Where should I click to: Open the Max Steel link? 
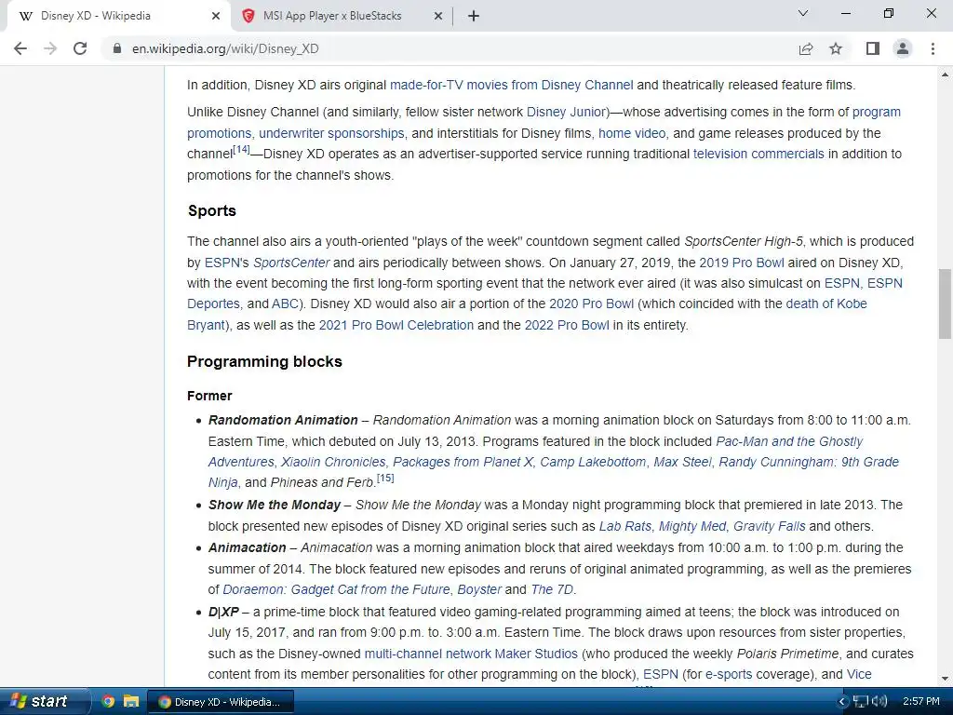[x=682, y=462]
